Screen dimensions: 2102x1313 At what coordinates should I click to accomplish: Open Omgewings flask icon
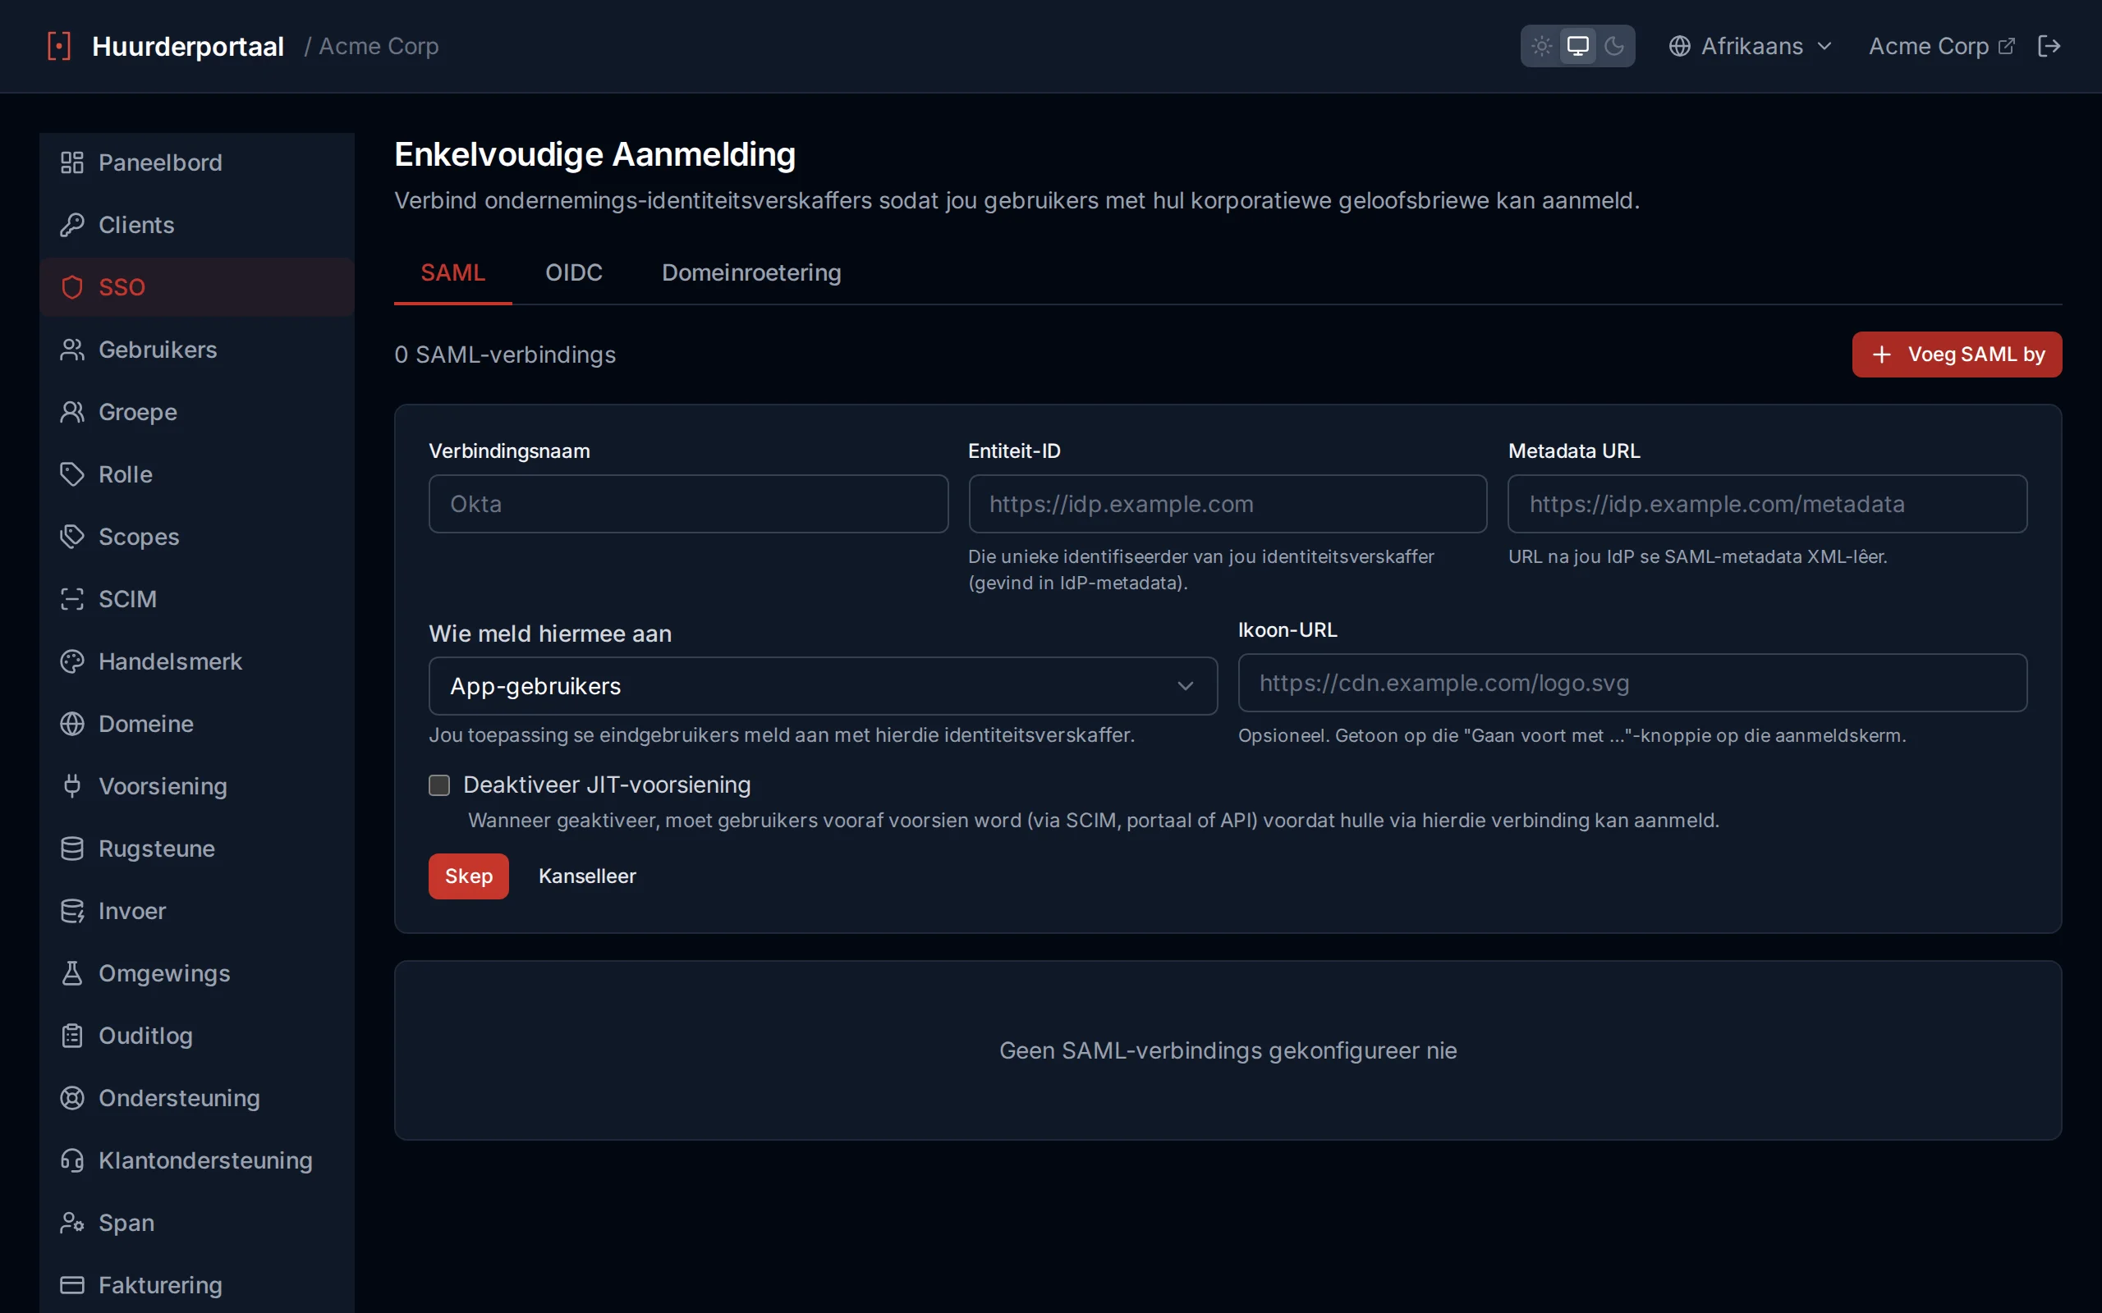(x=72, y=973)
